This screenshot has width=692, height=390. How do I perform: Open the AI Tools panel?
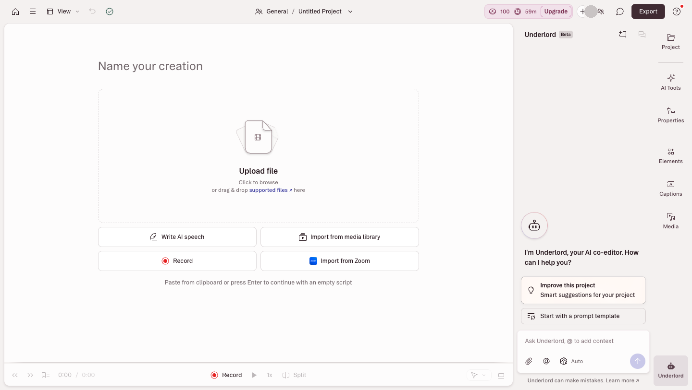click(671, 82)
